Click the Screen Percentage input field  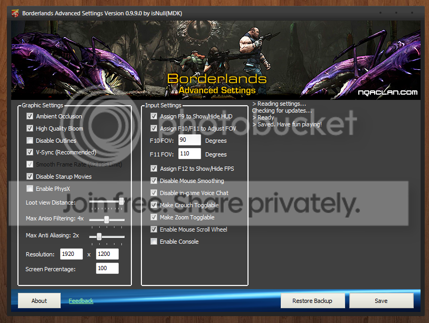point(107,268)
